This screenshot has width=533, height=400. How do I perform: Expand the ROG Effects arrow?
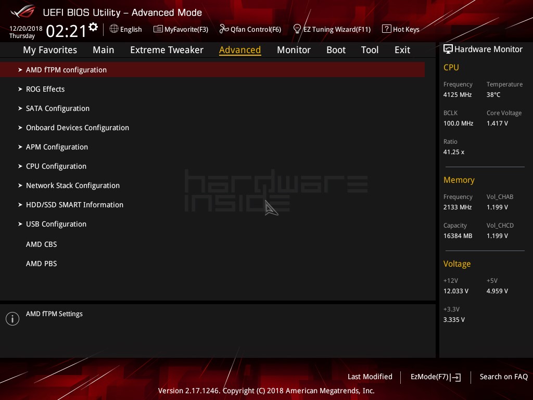tap(20, 89)
